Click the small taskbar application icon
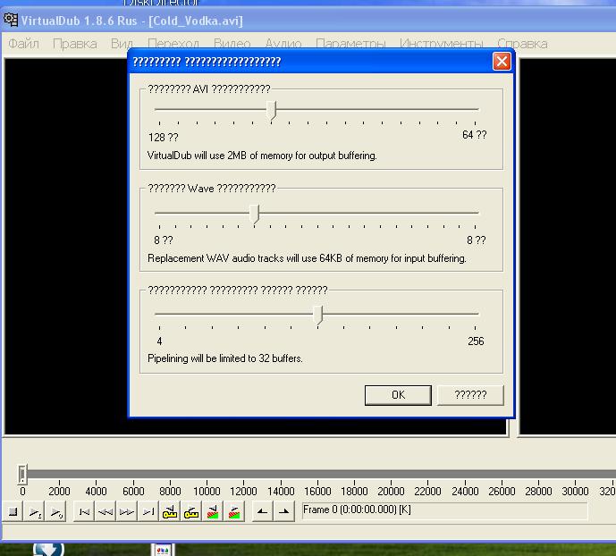The height and width of the screenshot is (556, 616). pos(163,550)
